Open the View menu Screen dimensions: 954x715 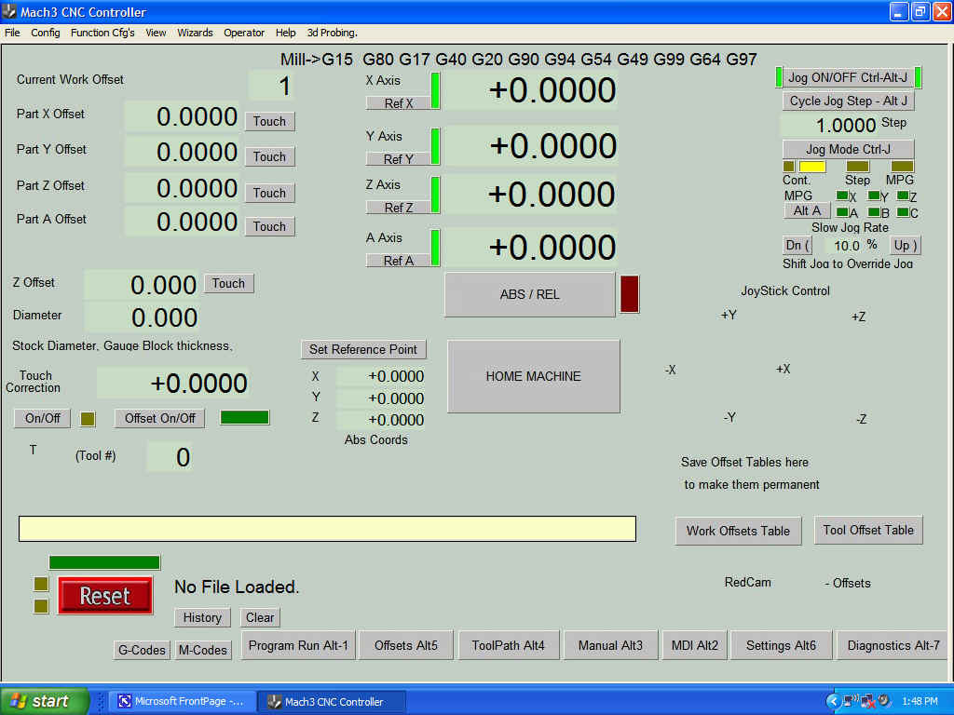(x=156, y=33)
